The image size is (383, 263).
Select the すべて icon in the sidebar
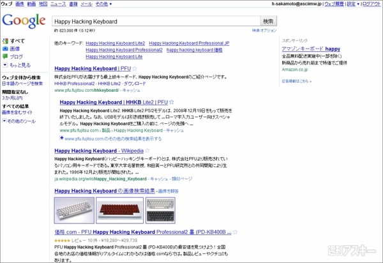5,41
